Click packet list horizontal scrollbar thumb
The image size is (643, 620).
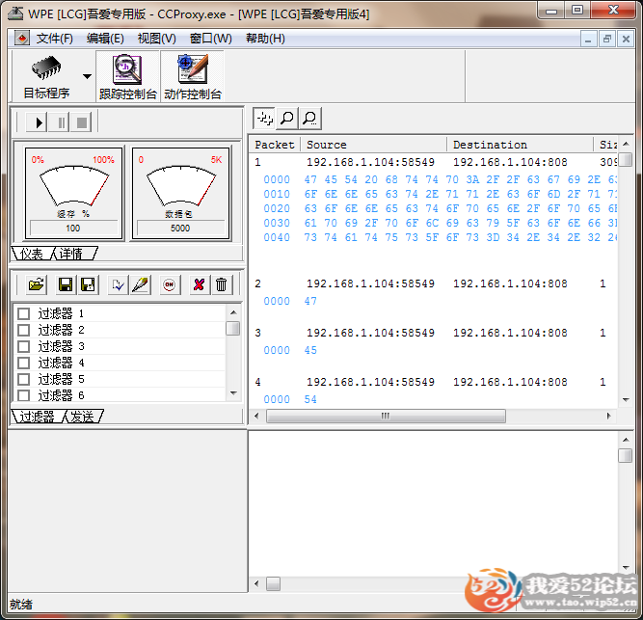386,417
